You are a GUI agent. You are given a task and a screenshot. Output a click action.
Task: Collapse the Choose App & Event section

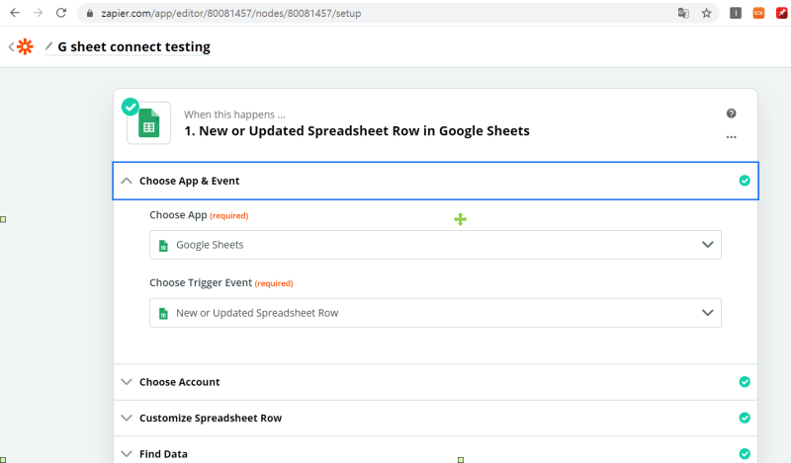(x=435, y=181)
